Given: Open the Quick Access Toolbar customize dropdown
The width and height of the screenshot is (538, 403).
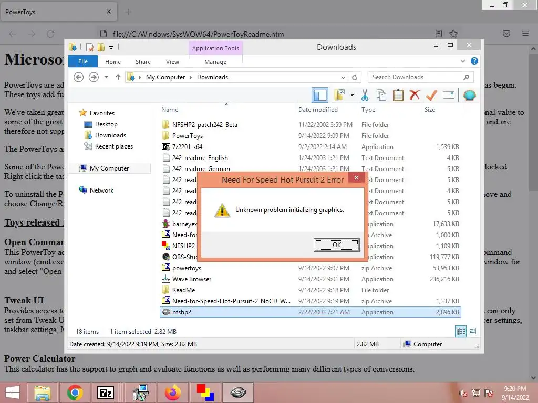Looking at the screenshot, I should coord(111,48).
